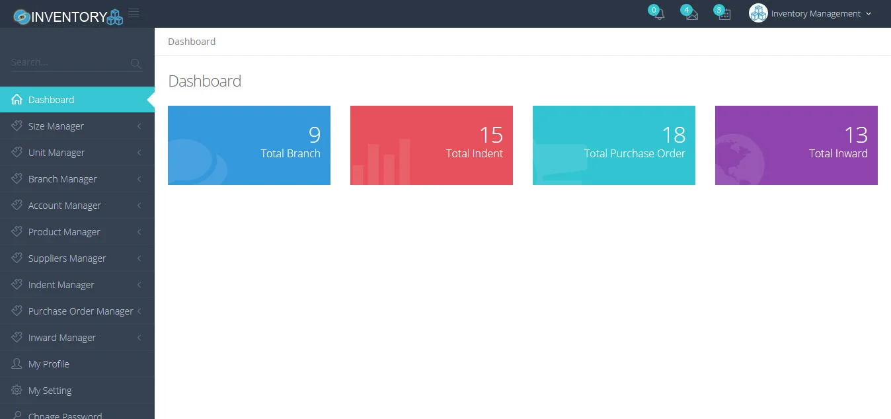The image size is (891, 419).
Task: Open the Total Branch card
Action: (x=249, y=145)
